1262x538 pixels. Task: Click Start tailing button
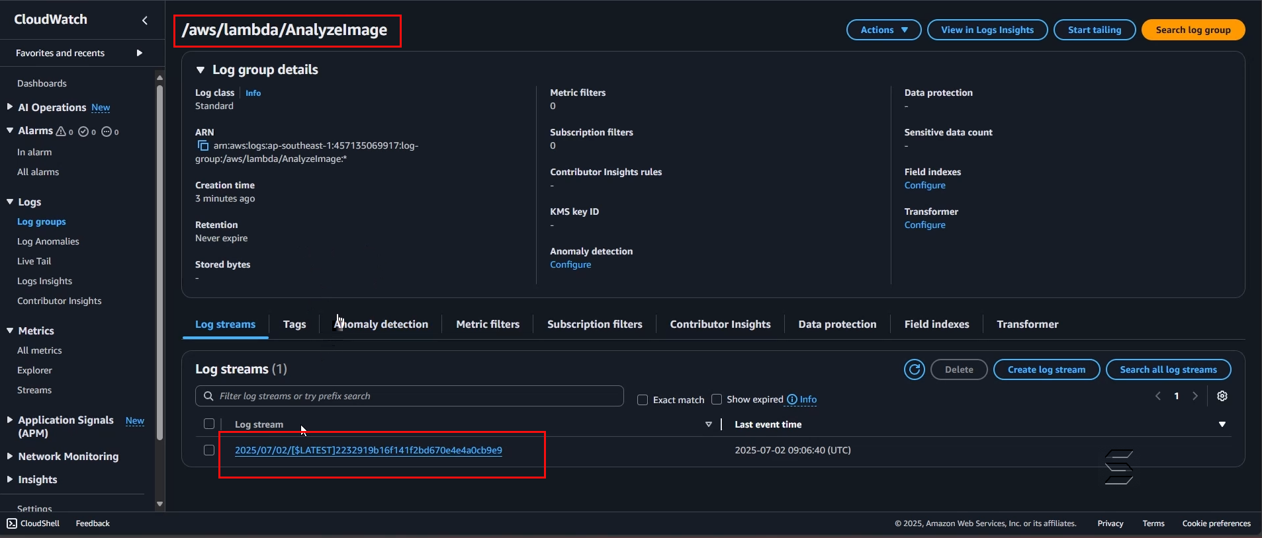[x=1095, y=30]
